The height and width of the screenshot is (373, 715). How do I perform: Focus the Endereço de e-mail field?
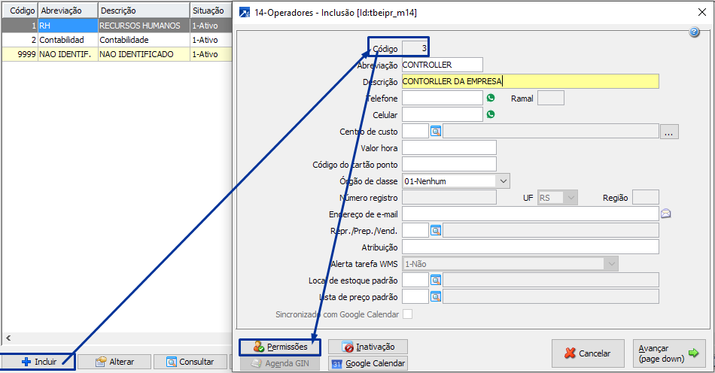[x=531, y=214]
